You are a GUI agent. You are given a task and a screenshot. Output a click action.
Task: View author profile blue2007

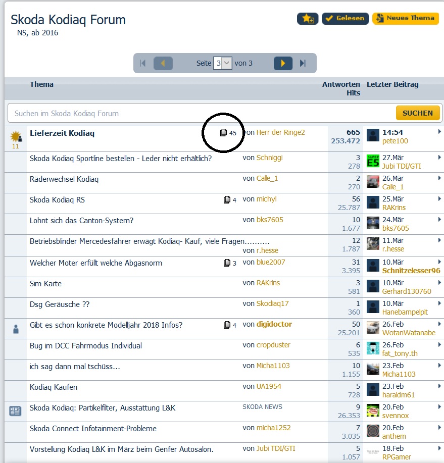point(271,262)
